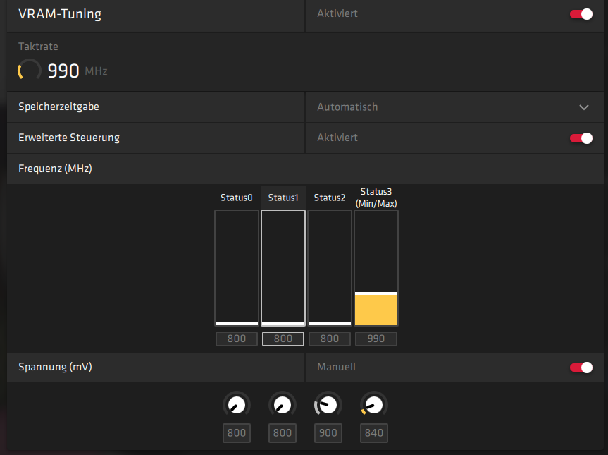Disable the Erweiterte Steuerung switch

pyautogui.click(x=581, y=138)
